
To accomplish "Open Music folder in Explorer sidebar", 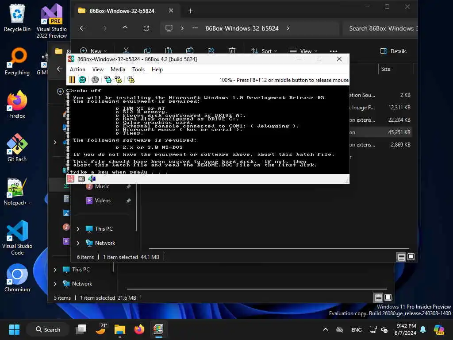I will pos(102,186).
